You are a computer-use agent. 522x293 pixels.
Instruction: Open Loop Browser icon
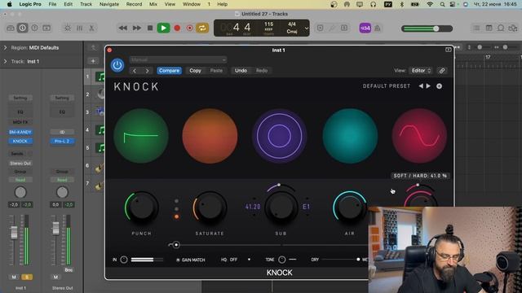[x=501, y=28]
